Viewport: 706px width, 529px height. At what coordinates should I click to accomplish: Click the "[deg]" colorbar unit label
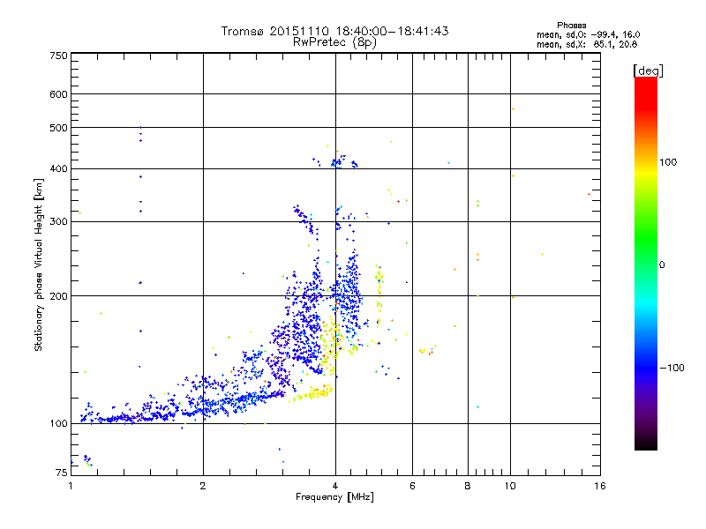point(648,71)
